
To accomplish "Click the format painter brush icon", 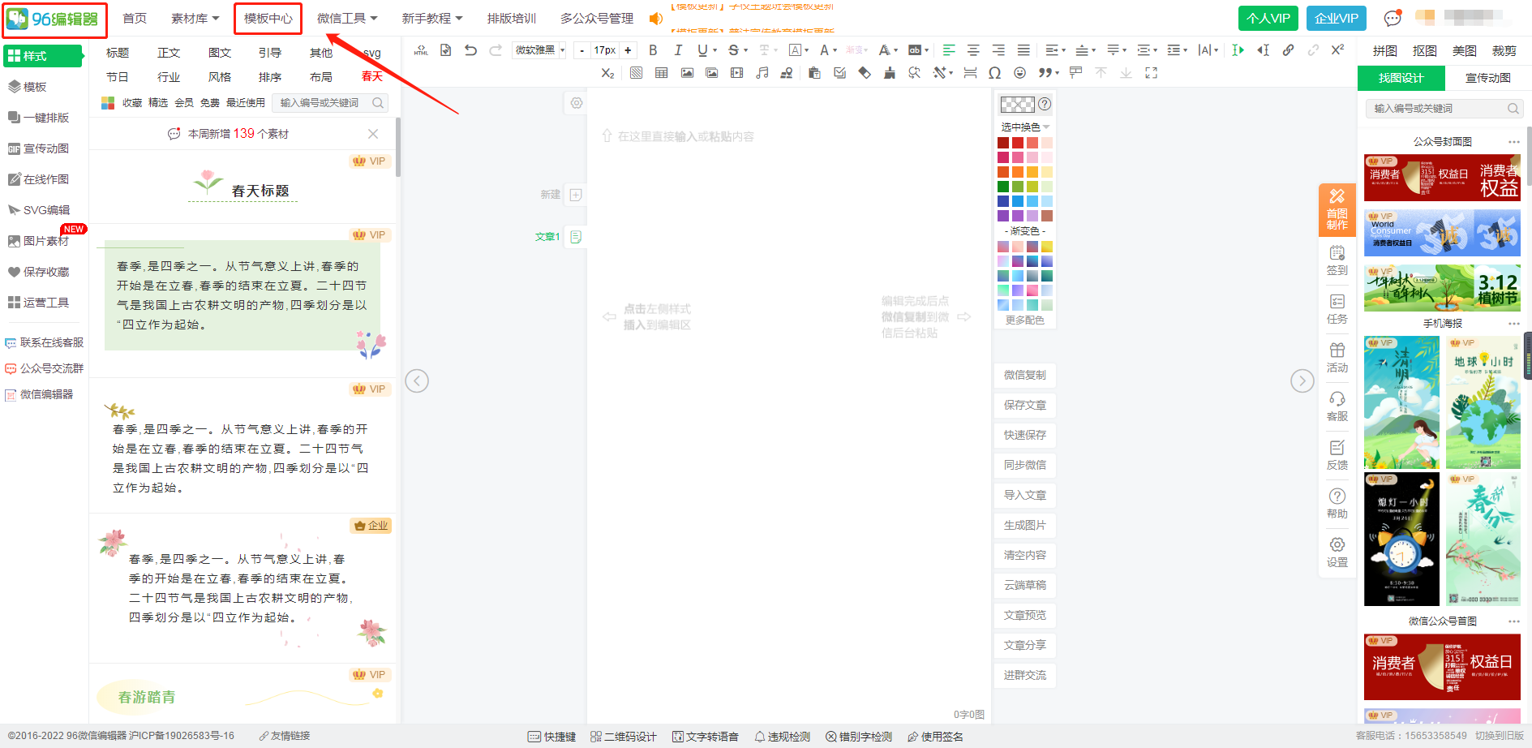I will tap(890, 73).
